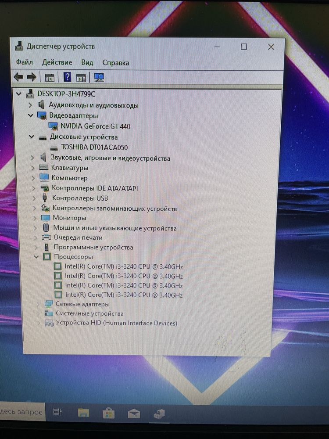Select Контроллеры IDE ATA/ATAPI label
Screen dimensions: 329x439
click(95, 188)
